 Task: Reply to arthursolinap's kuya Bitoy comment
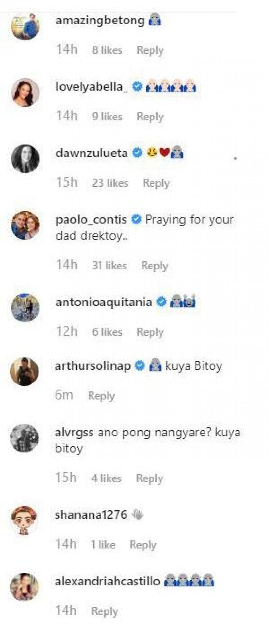[101, 396]
